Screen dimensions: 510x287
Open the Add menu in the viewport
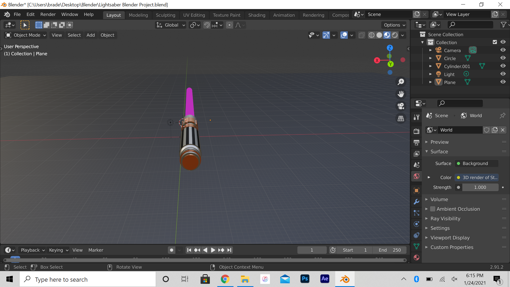[91, 35]
